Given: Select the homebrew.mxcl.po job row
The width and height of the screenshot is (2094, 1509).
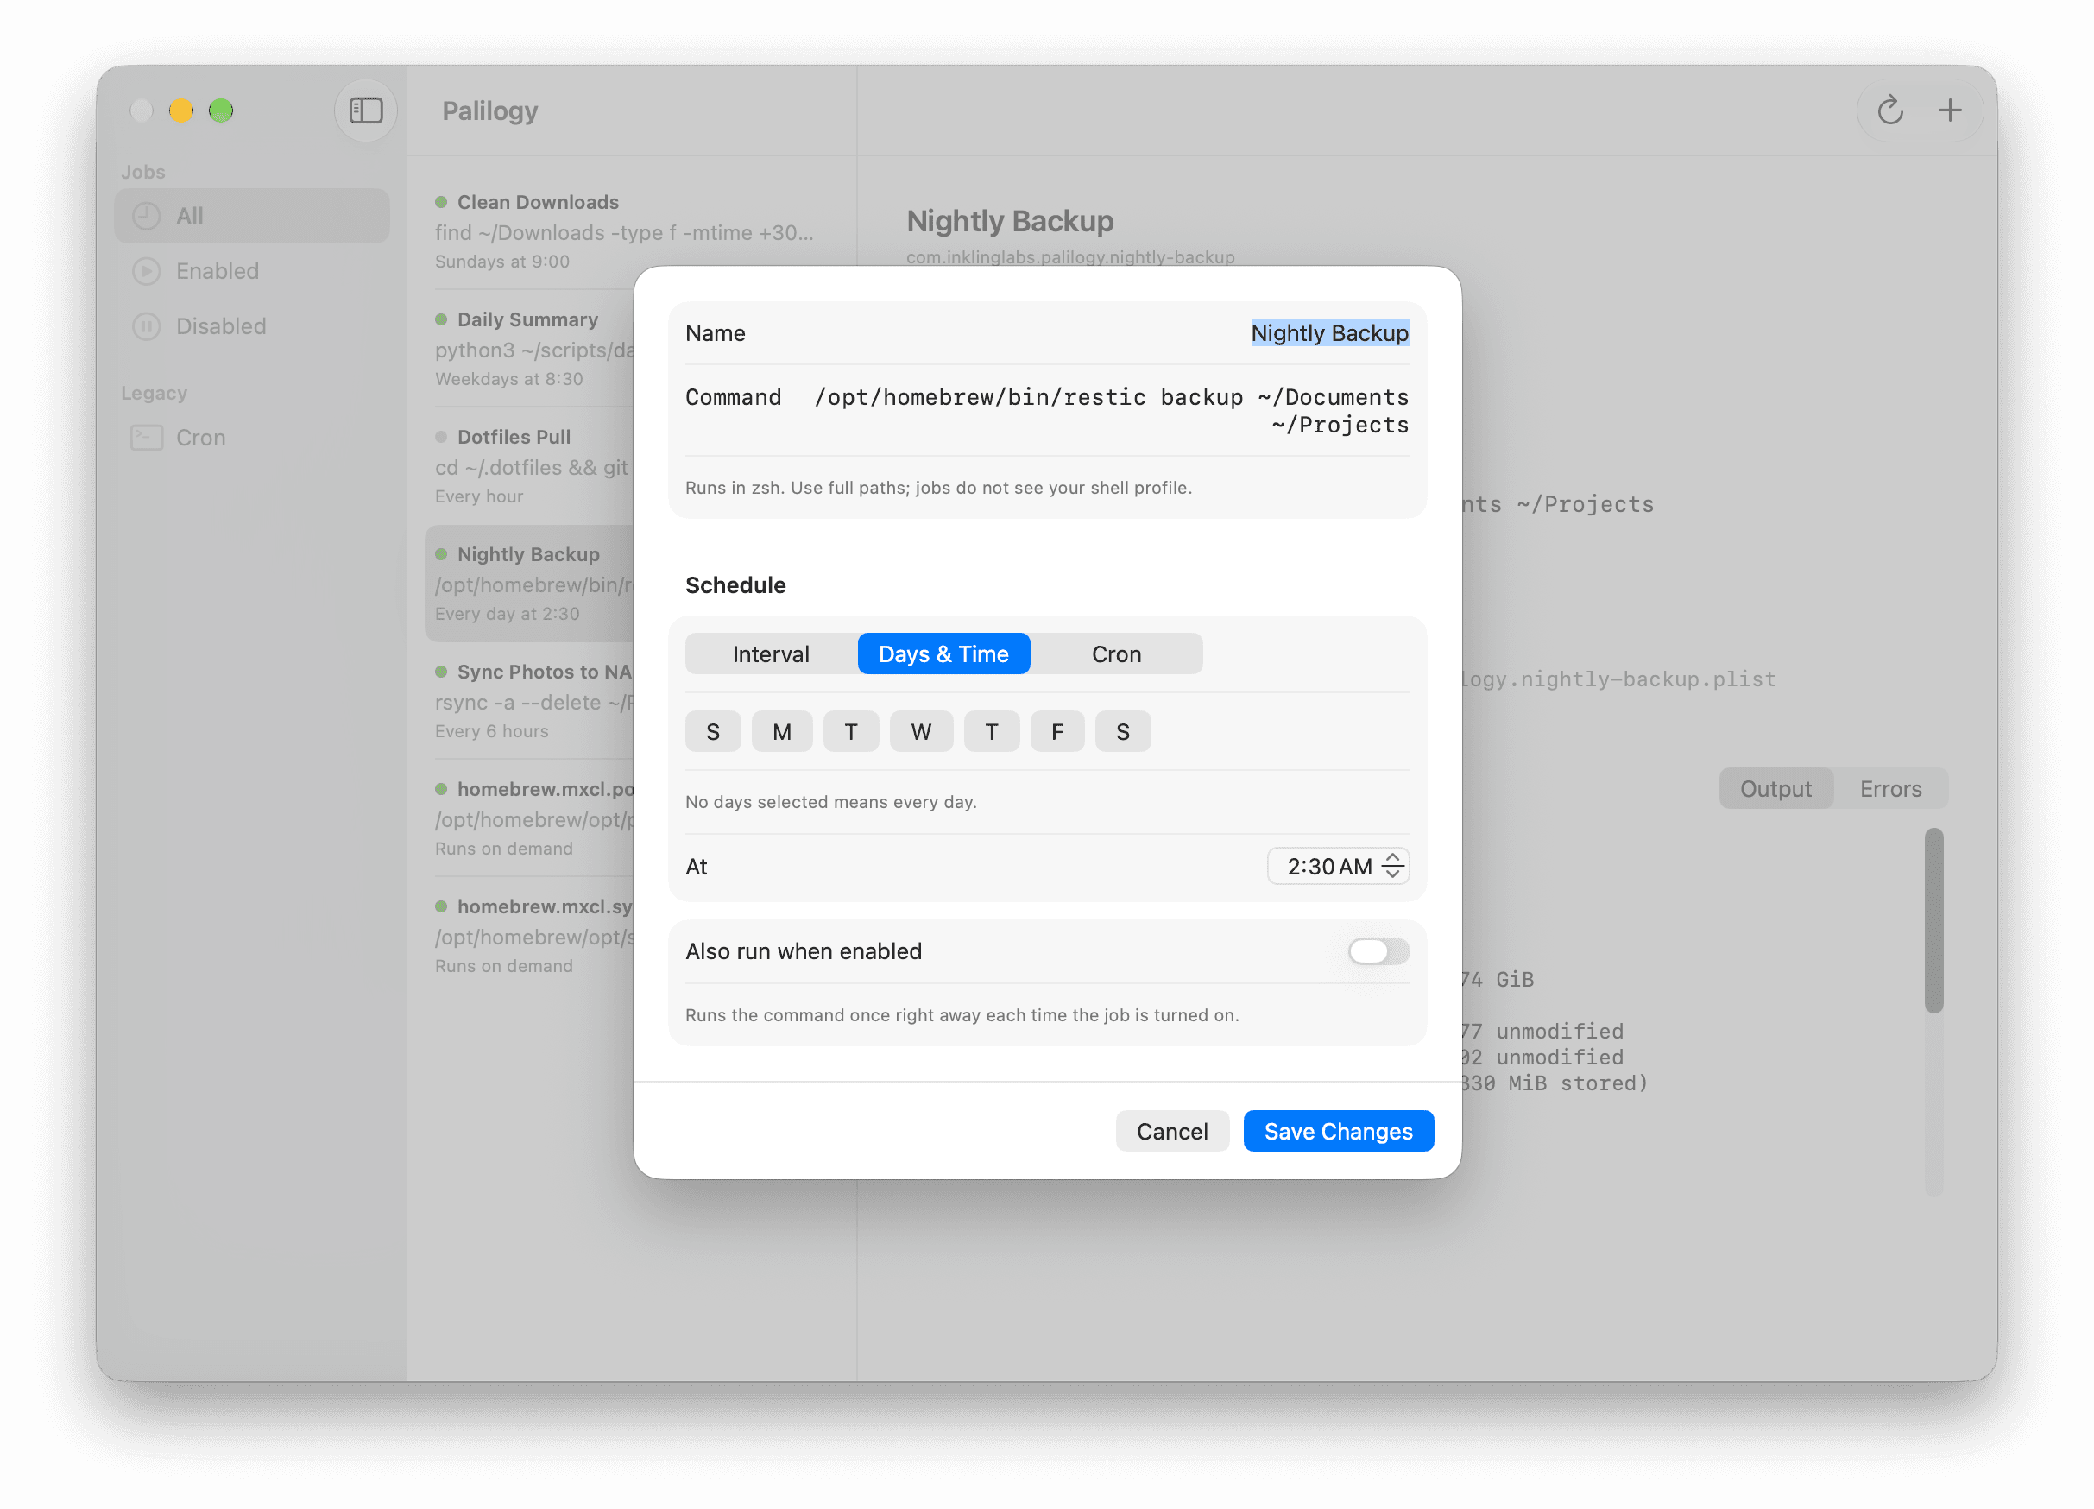Looking at the screenshot, I should click(x=531, y=818).
